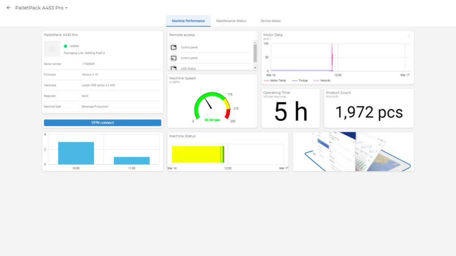
Task: Click the Control panel cast screen icon
Action: coord(173,58)
